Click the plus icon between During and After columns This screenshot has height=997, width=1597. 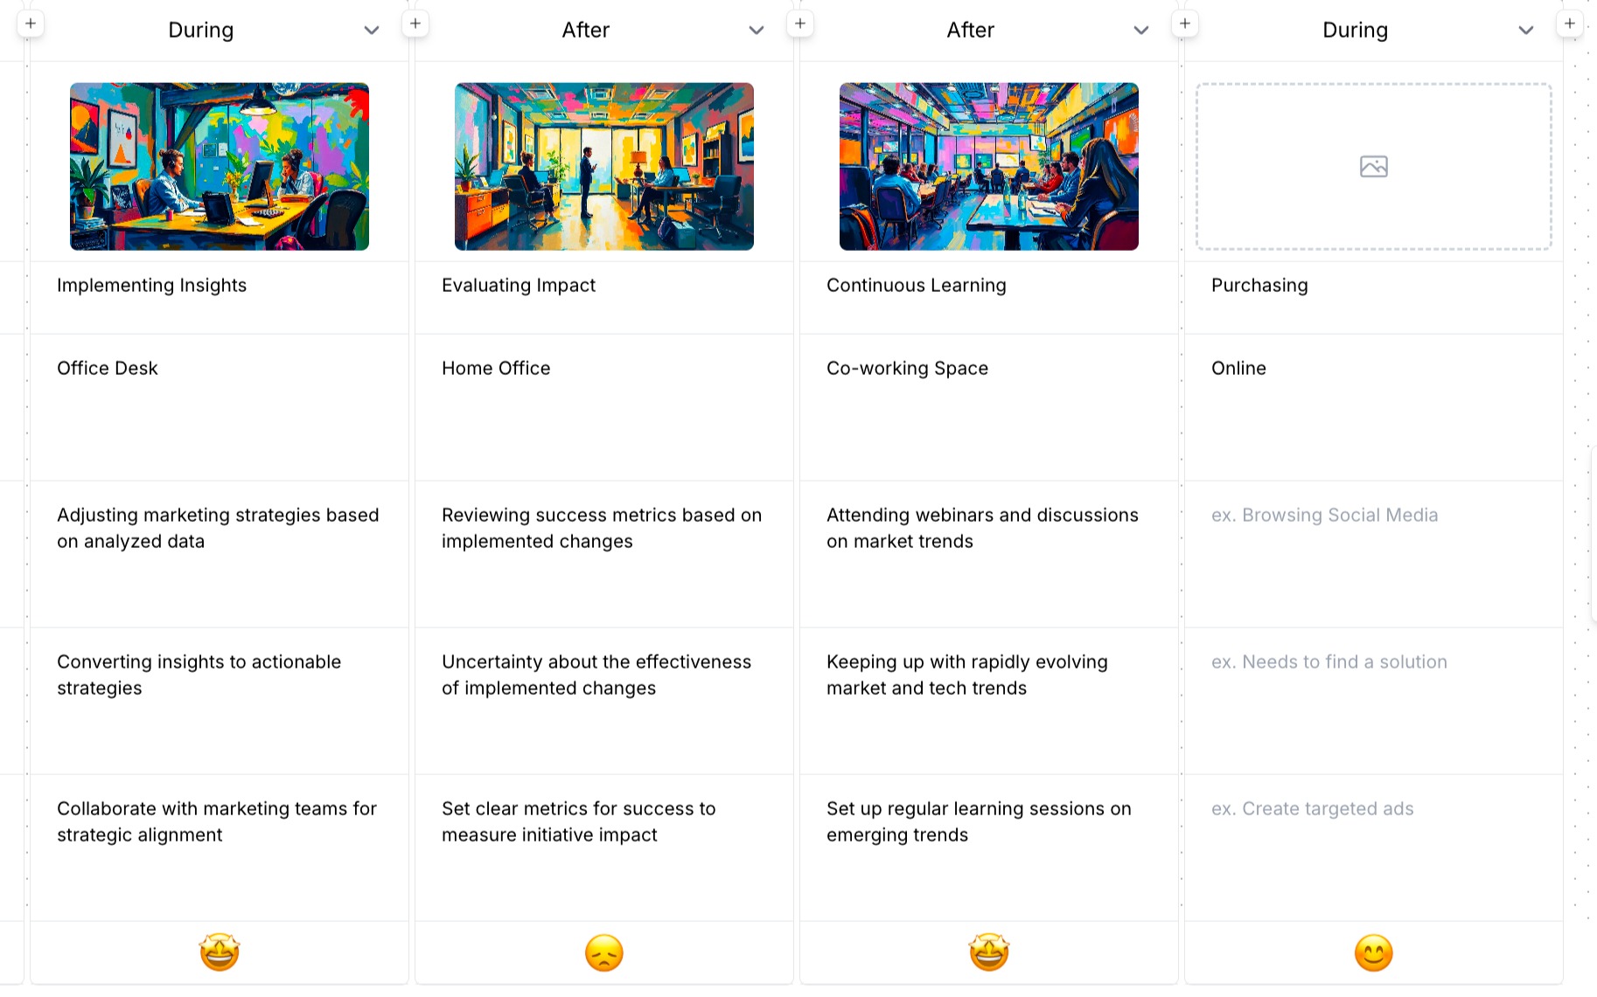coord(415,24)
